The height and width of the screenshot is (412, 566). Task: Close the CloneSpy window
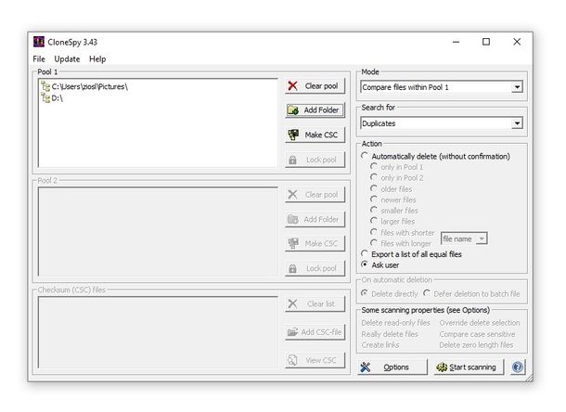[517, 42]
